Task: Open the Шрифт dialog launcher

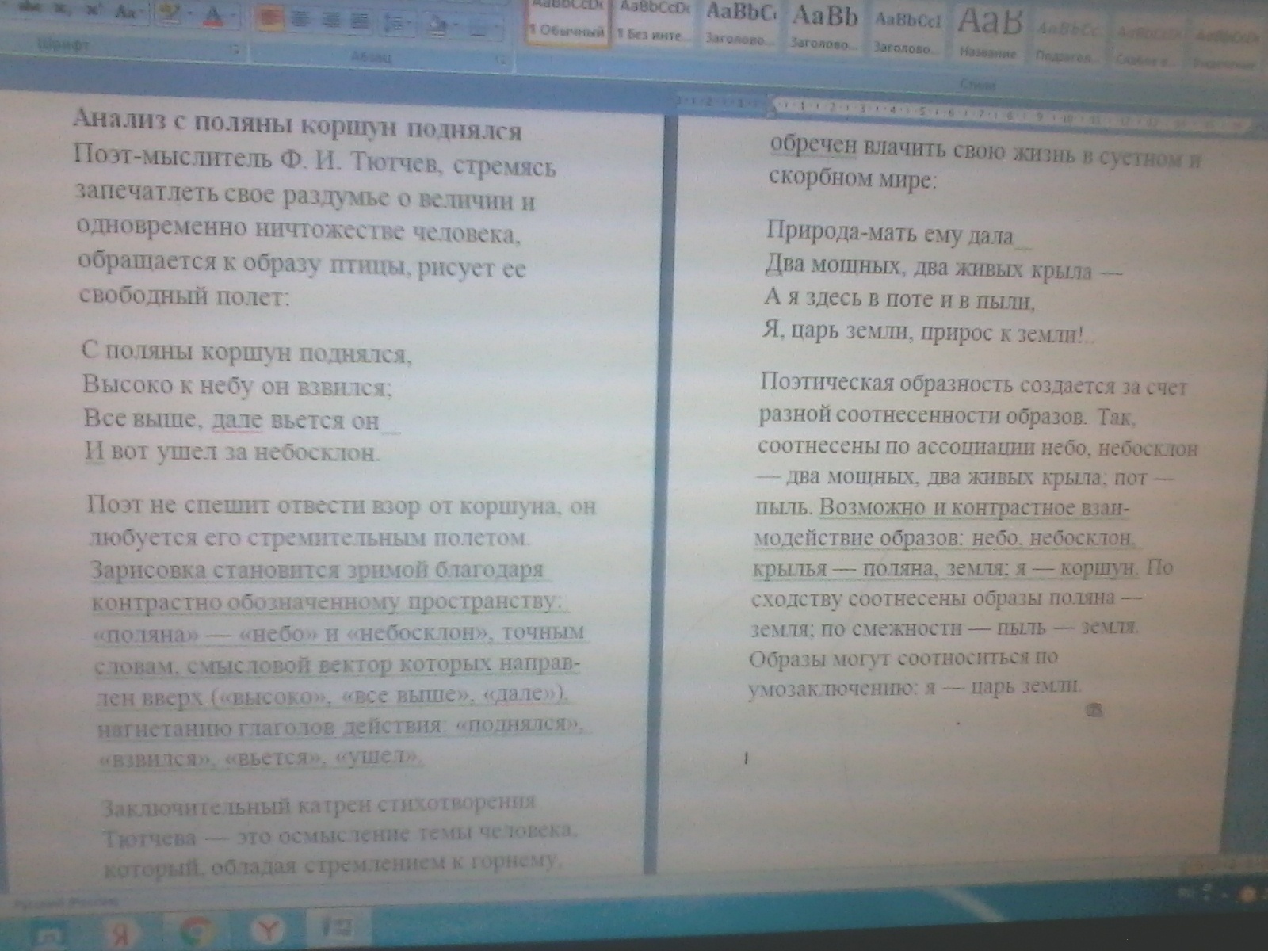Action: coord(236,50)
